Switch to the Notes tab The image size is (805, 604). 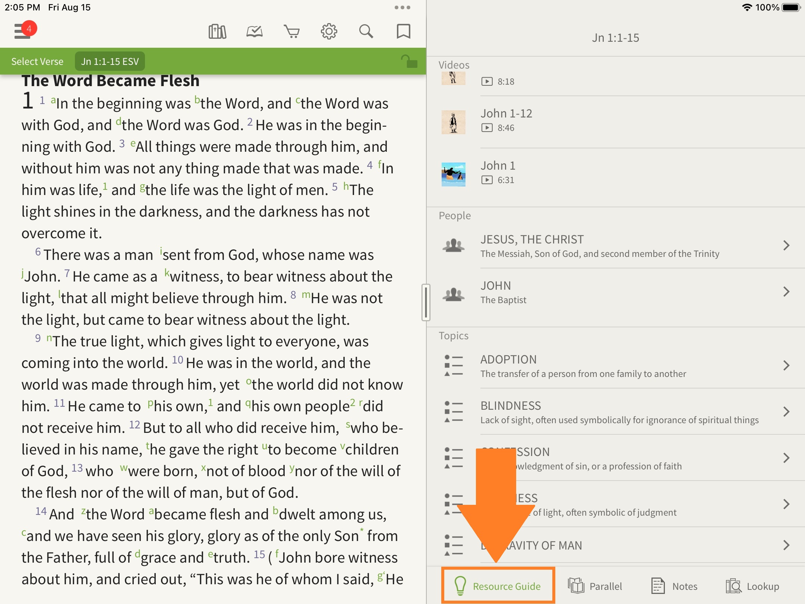coord(675,586)
